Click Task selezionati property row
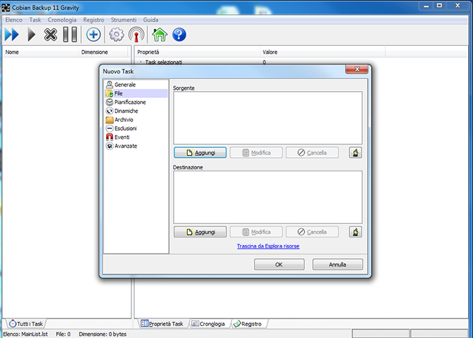473x338 pixels. (164, 62)
